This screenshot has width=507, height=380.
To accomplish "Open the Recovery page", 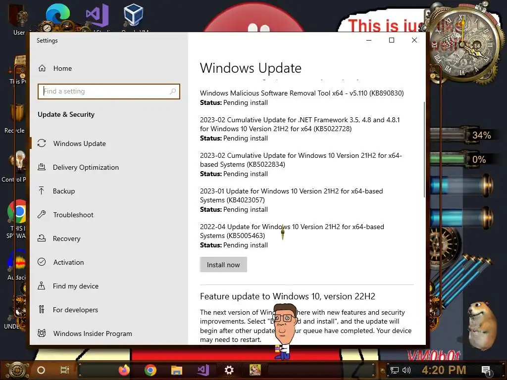I will (67, 238).
